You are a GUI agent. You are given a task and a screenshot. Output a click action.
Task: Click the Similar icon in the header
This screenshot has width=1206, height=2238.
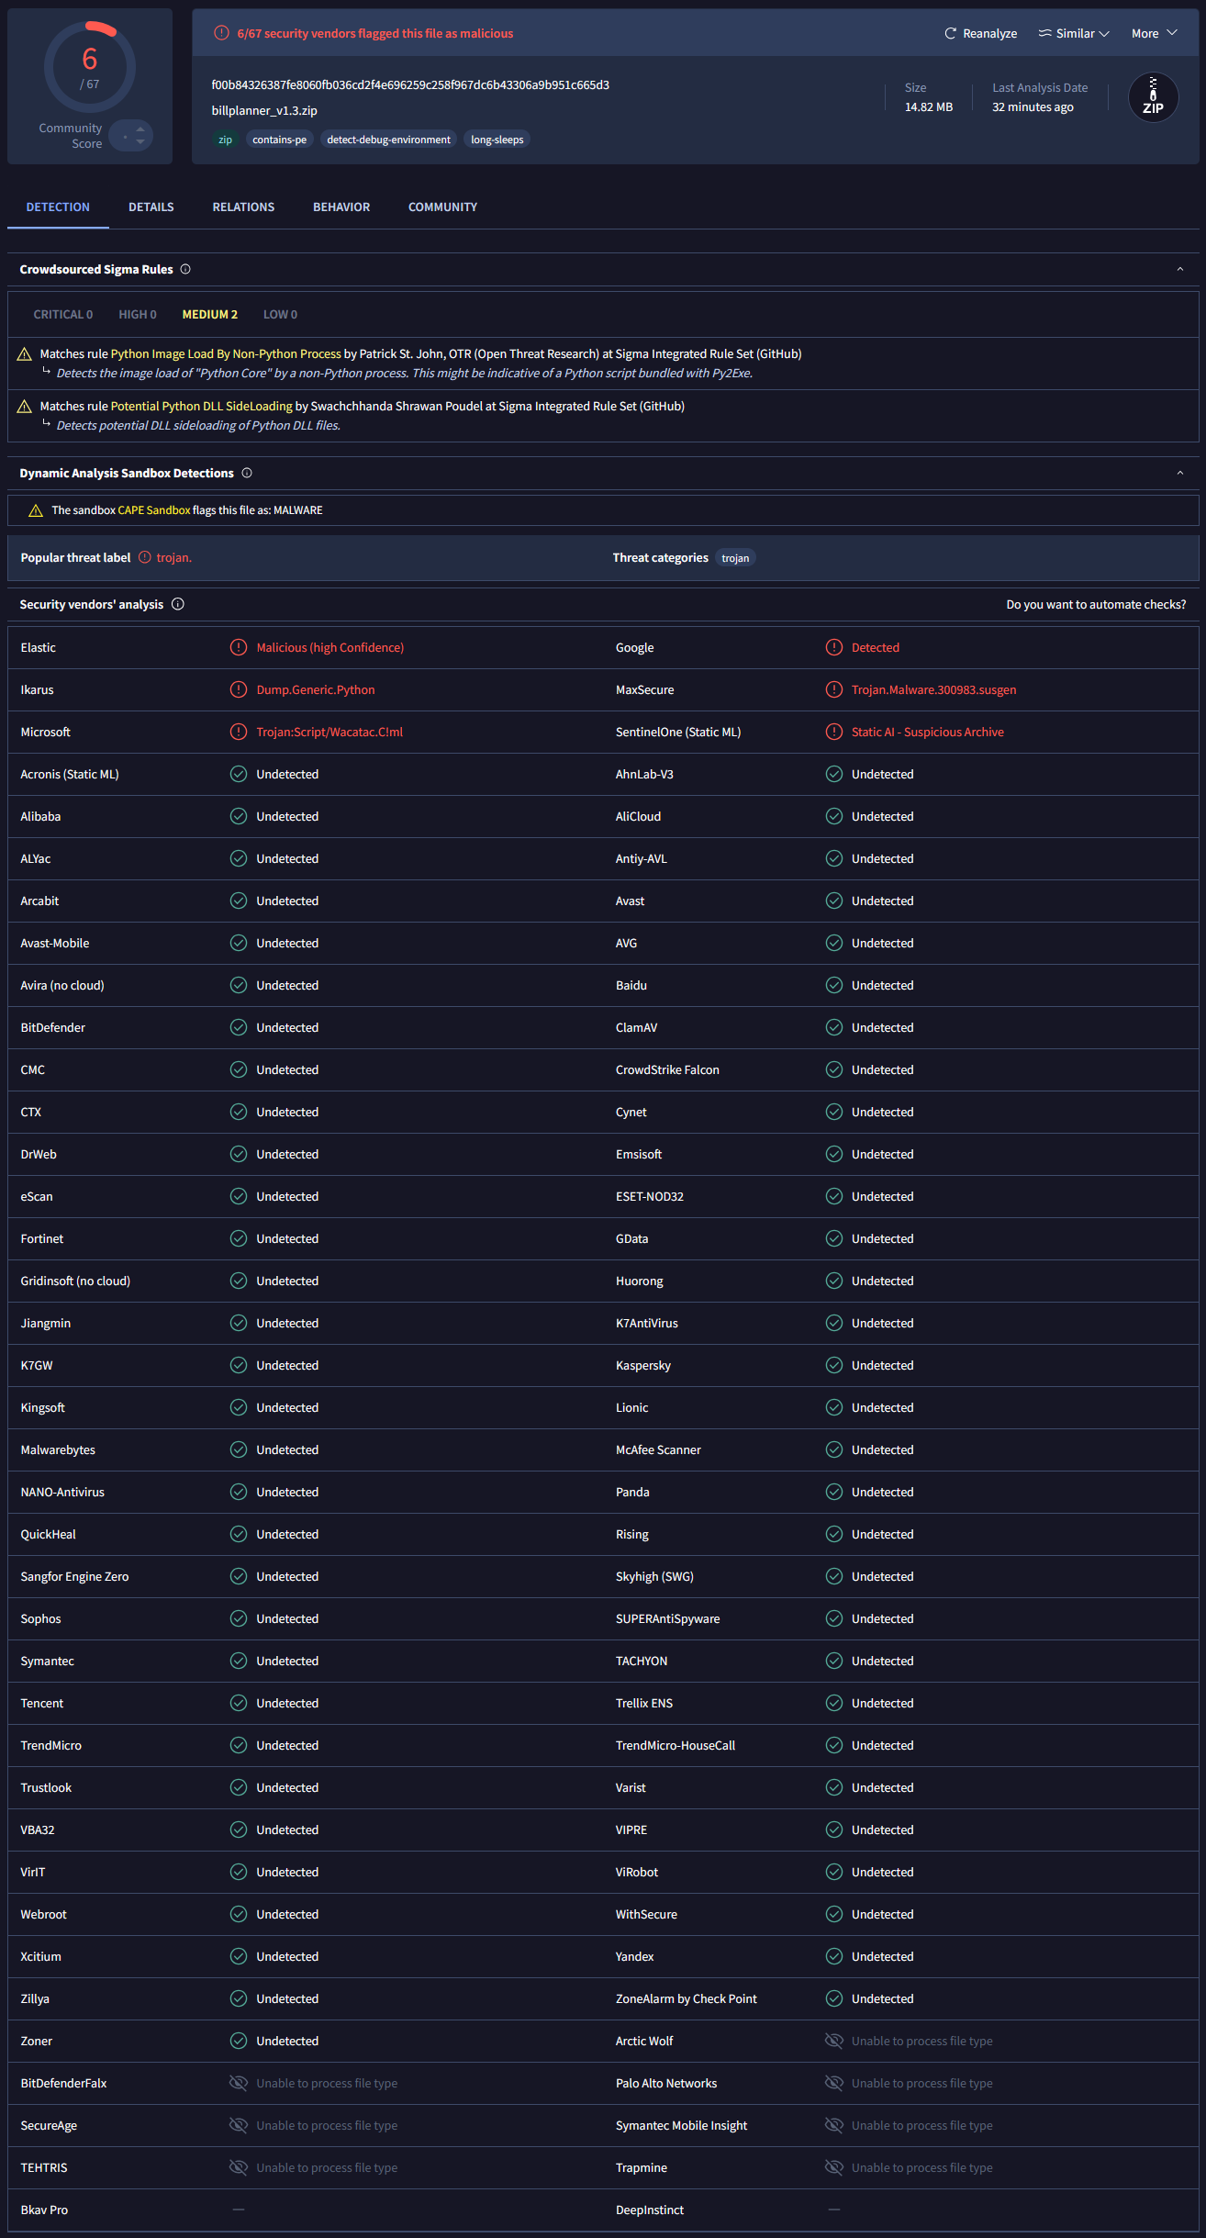pyautogui.click(x=1044, y=33)
